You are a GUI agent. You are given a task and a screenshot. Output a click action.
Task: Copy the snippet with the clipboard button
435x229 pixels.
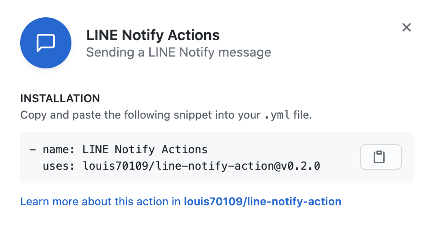coord(381,157)
